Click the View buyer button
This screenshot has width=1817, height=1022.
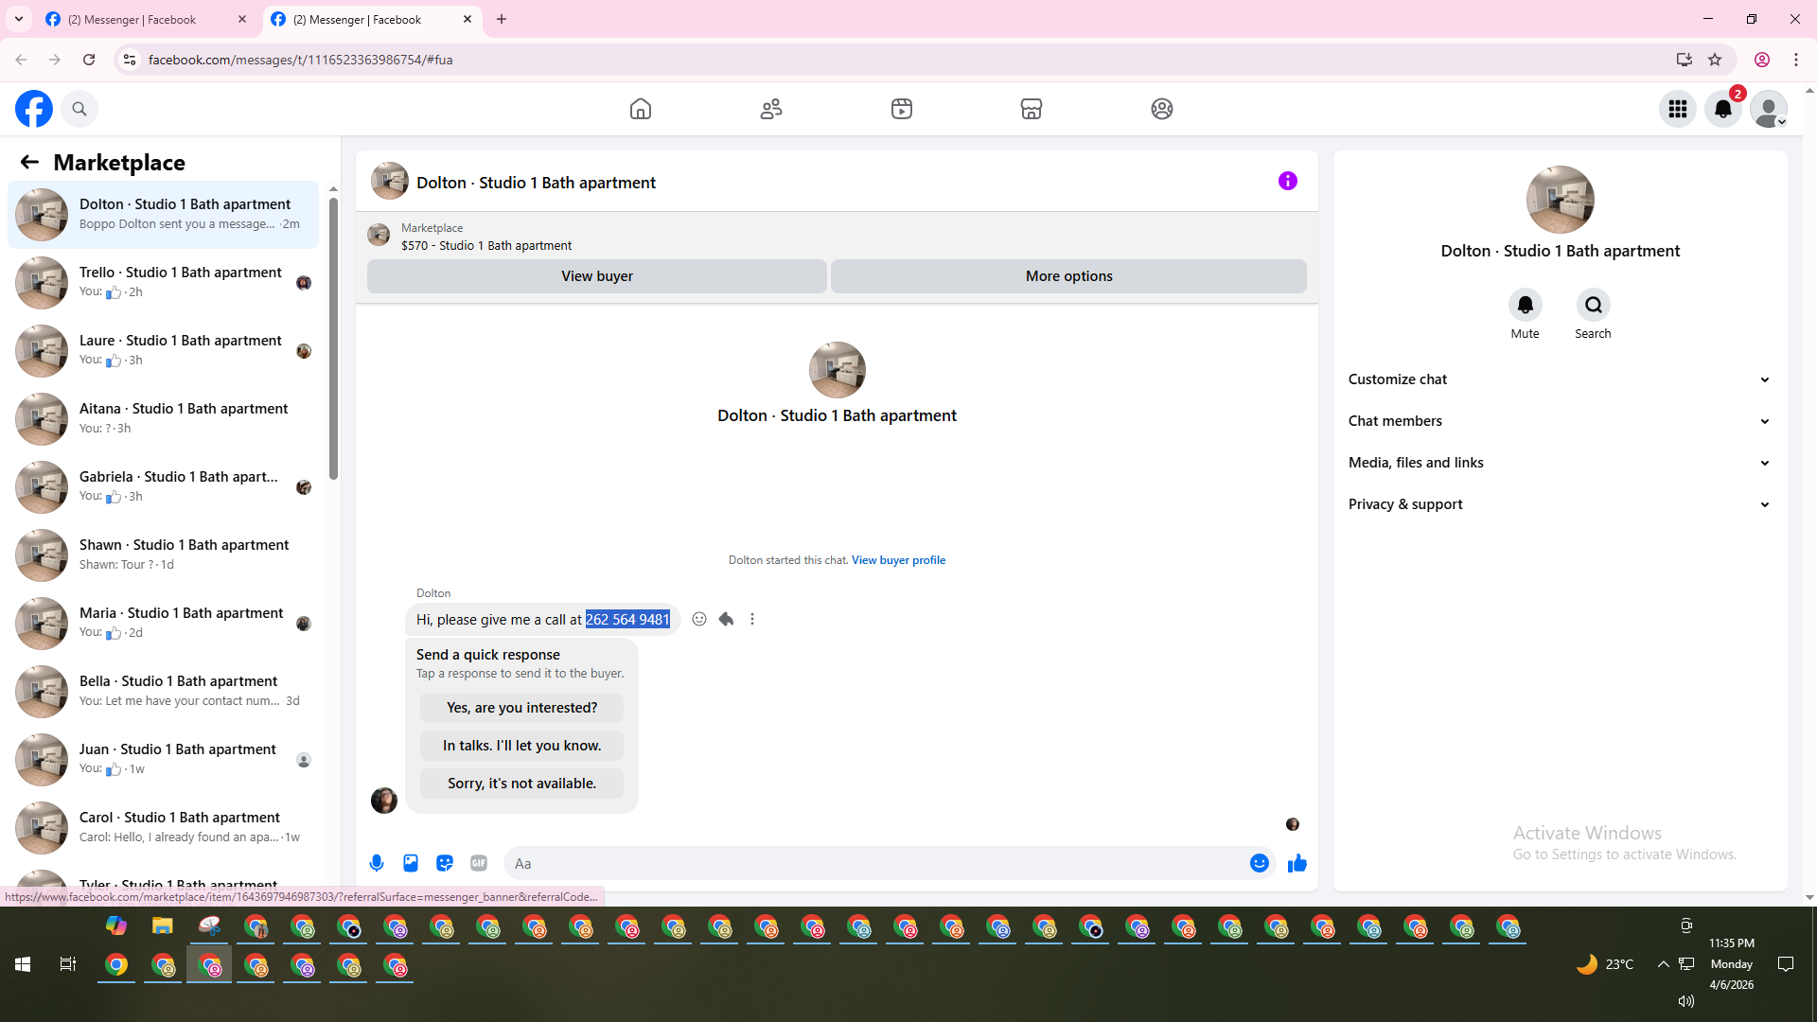tap(597, 276)
